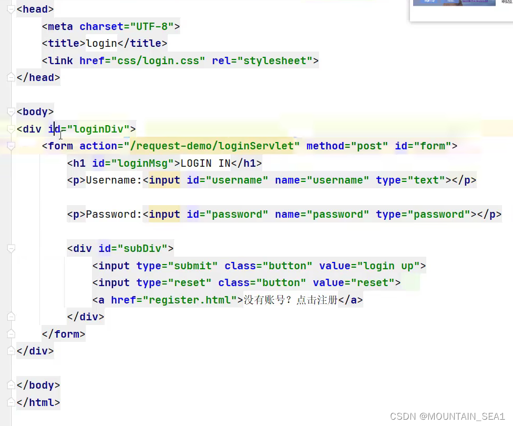Collapse the subDiv block fold marker
Screen dimensions: 513x426
(11, 248)
